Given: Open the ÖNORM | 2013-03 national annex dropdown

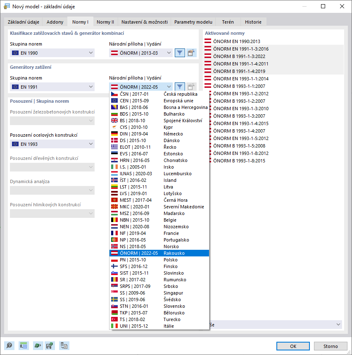Looking at the screenshot, I should tap(140, 53).
